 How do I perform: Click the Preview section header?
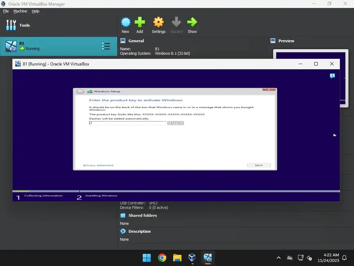286,41
